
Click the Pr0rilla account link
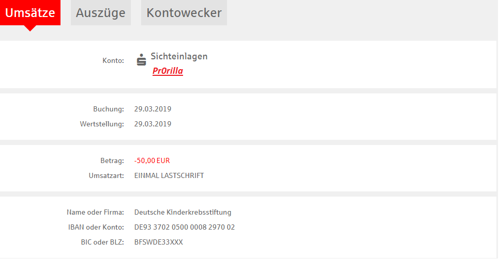pos(168,71)
